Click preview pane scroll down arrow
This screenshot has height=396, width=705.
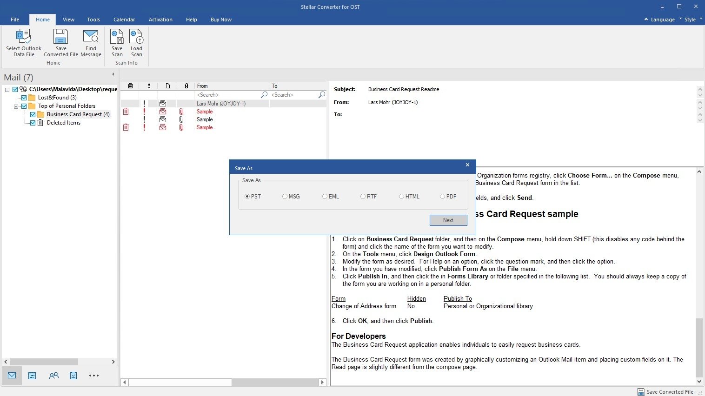pyautogui.click(x=699, y=382)
